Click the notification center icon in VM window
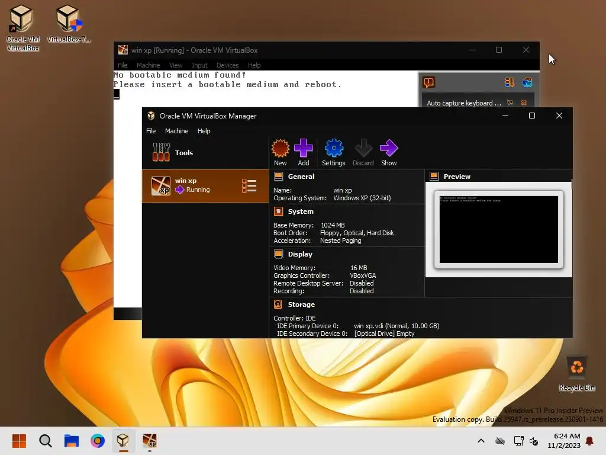The height and width of the screenshot is (455, 606). [x=429, y=82]
